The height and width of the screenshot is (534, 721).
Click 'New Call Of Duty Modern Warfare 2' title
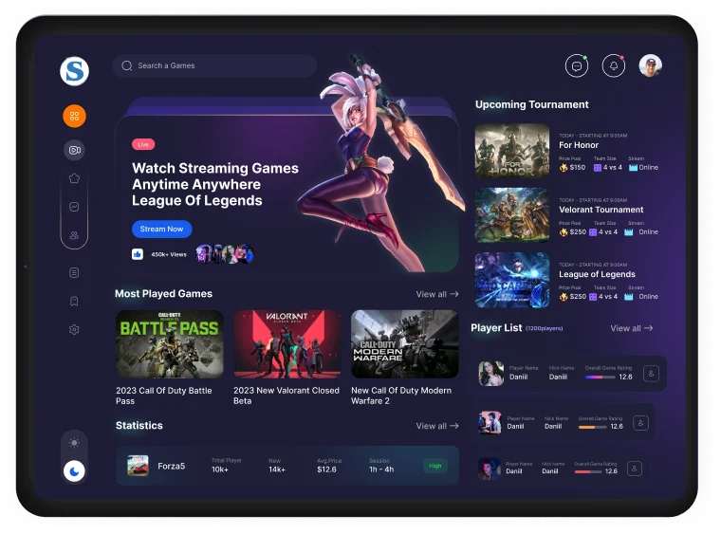click(401, 396)
